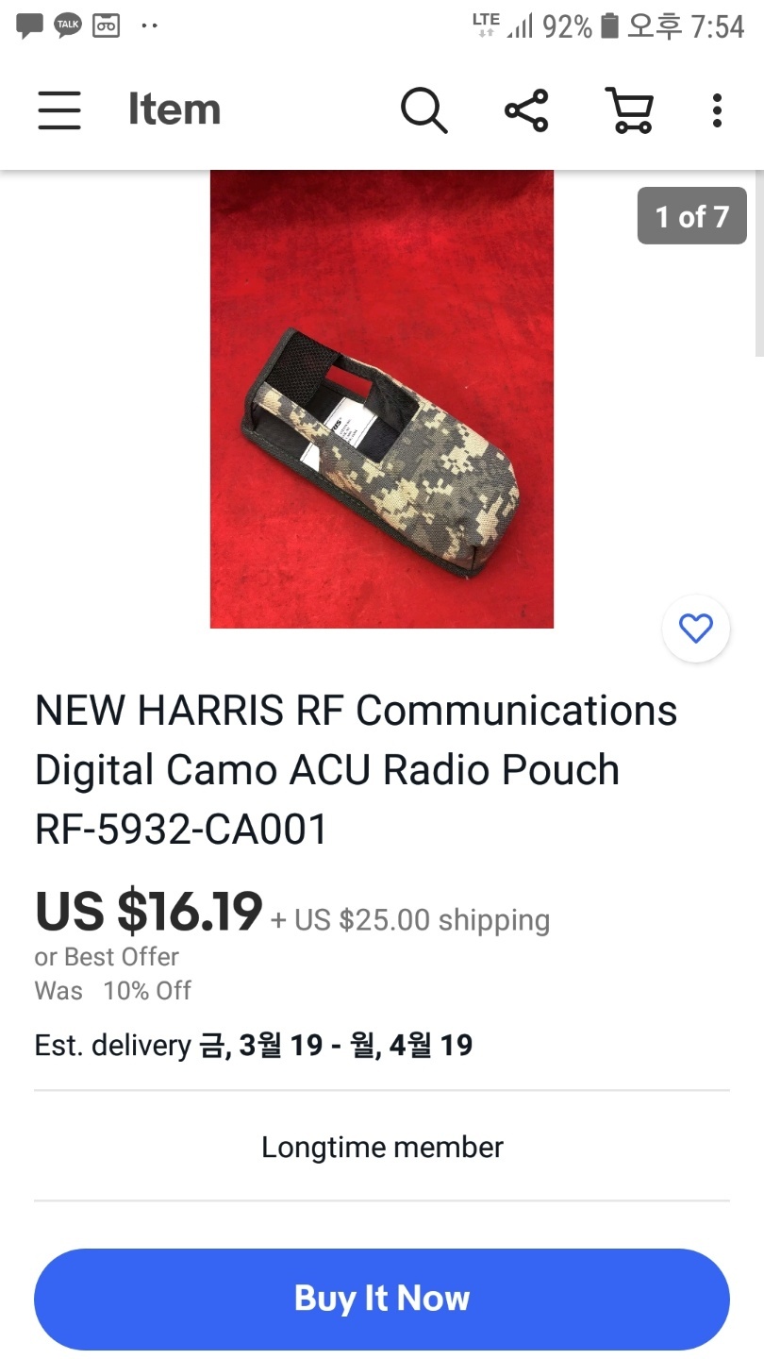Tap the or Best Offer text

pyautogui.click(x=107, y=957)
